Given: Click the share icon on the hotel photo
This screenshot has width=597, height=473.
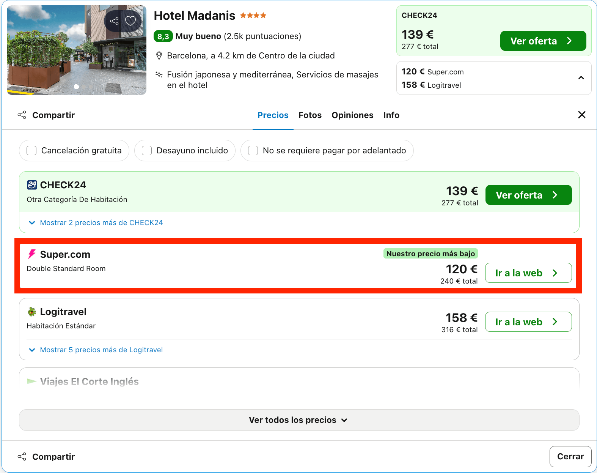Looking at the screenshot, I should click(114, 21).
